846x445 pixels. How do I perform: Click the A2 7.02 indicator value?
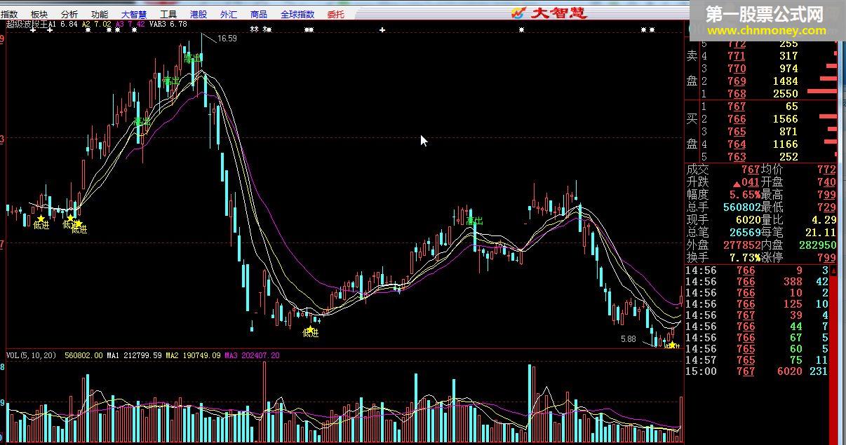tap(98, 24)
